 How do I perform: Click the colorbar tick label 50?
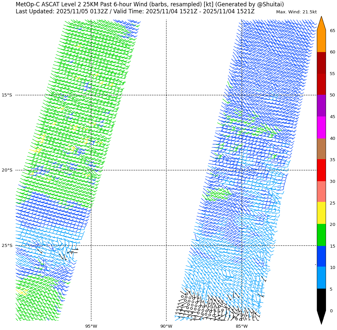click(332, 95)
